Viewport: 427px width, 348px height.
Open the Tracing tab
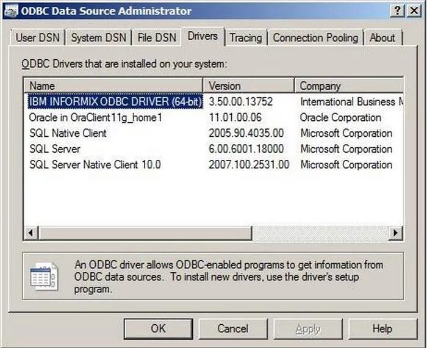point(246,37)
